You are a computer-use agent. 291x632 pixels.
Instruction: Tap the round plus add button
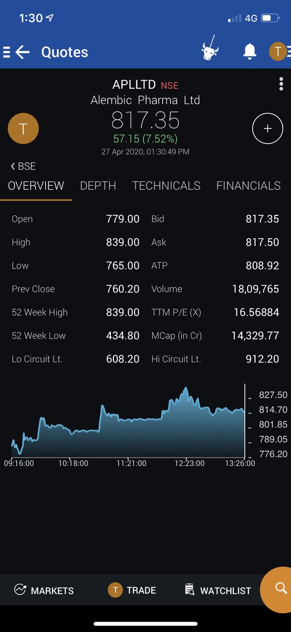[267, 129]
